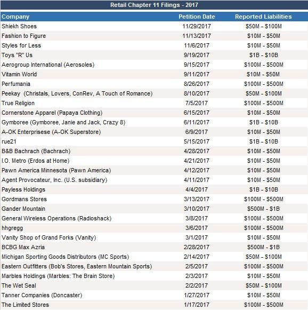308x310 pixels.
Task: Click the Company column header
Action: point(15,17)
